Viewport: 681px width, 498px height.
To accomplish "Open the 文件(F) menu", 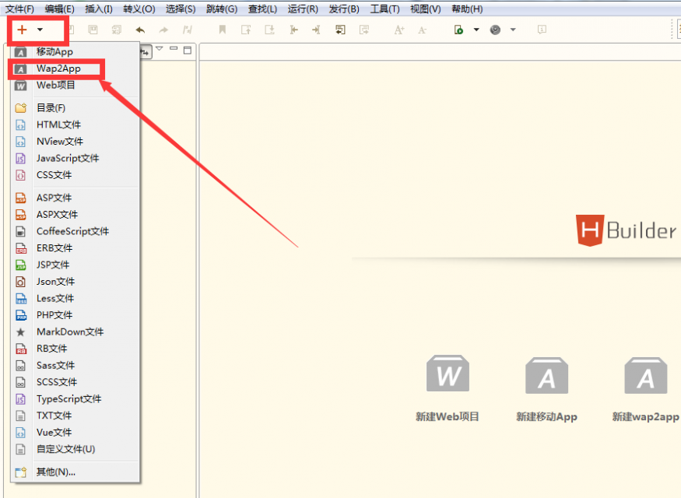I will pos(19,9).
